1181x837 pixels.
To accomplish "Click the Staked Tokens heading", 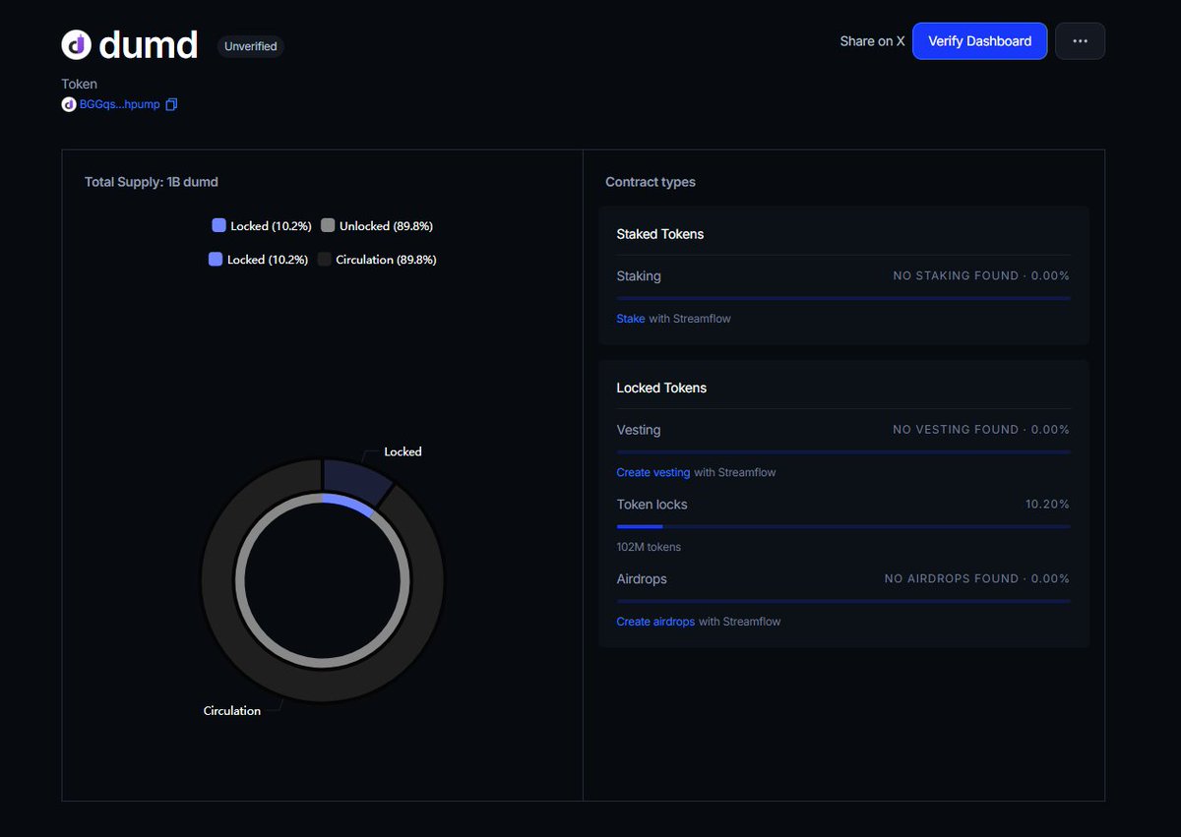I will pyautogui.click(x=660, y=234).
